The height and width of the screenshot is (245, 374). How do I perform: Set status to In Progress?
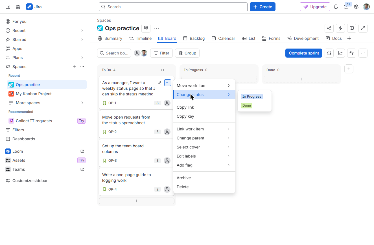coord(252,97)
